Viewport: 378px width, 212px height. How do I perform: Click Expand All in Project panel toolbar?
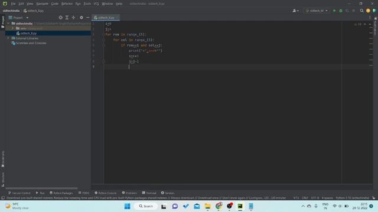tap(67, 18)
